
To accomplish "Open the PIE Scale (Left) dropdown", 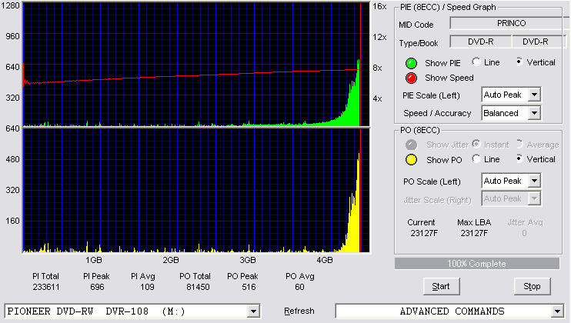I will coord(534,95).
